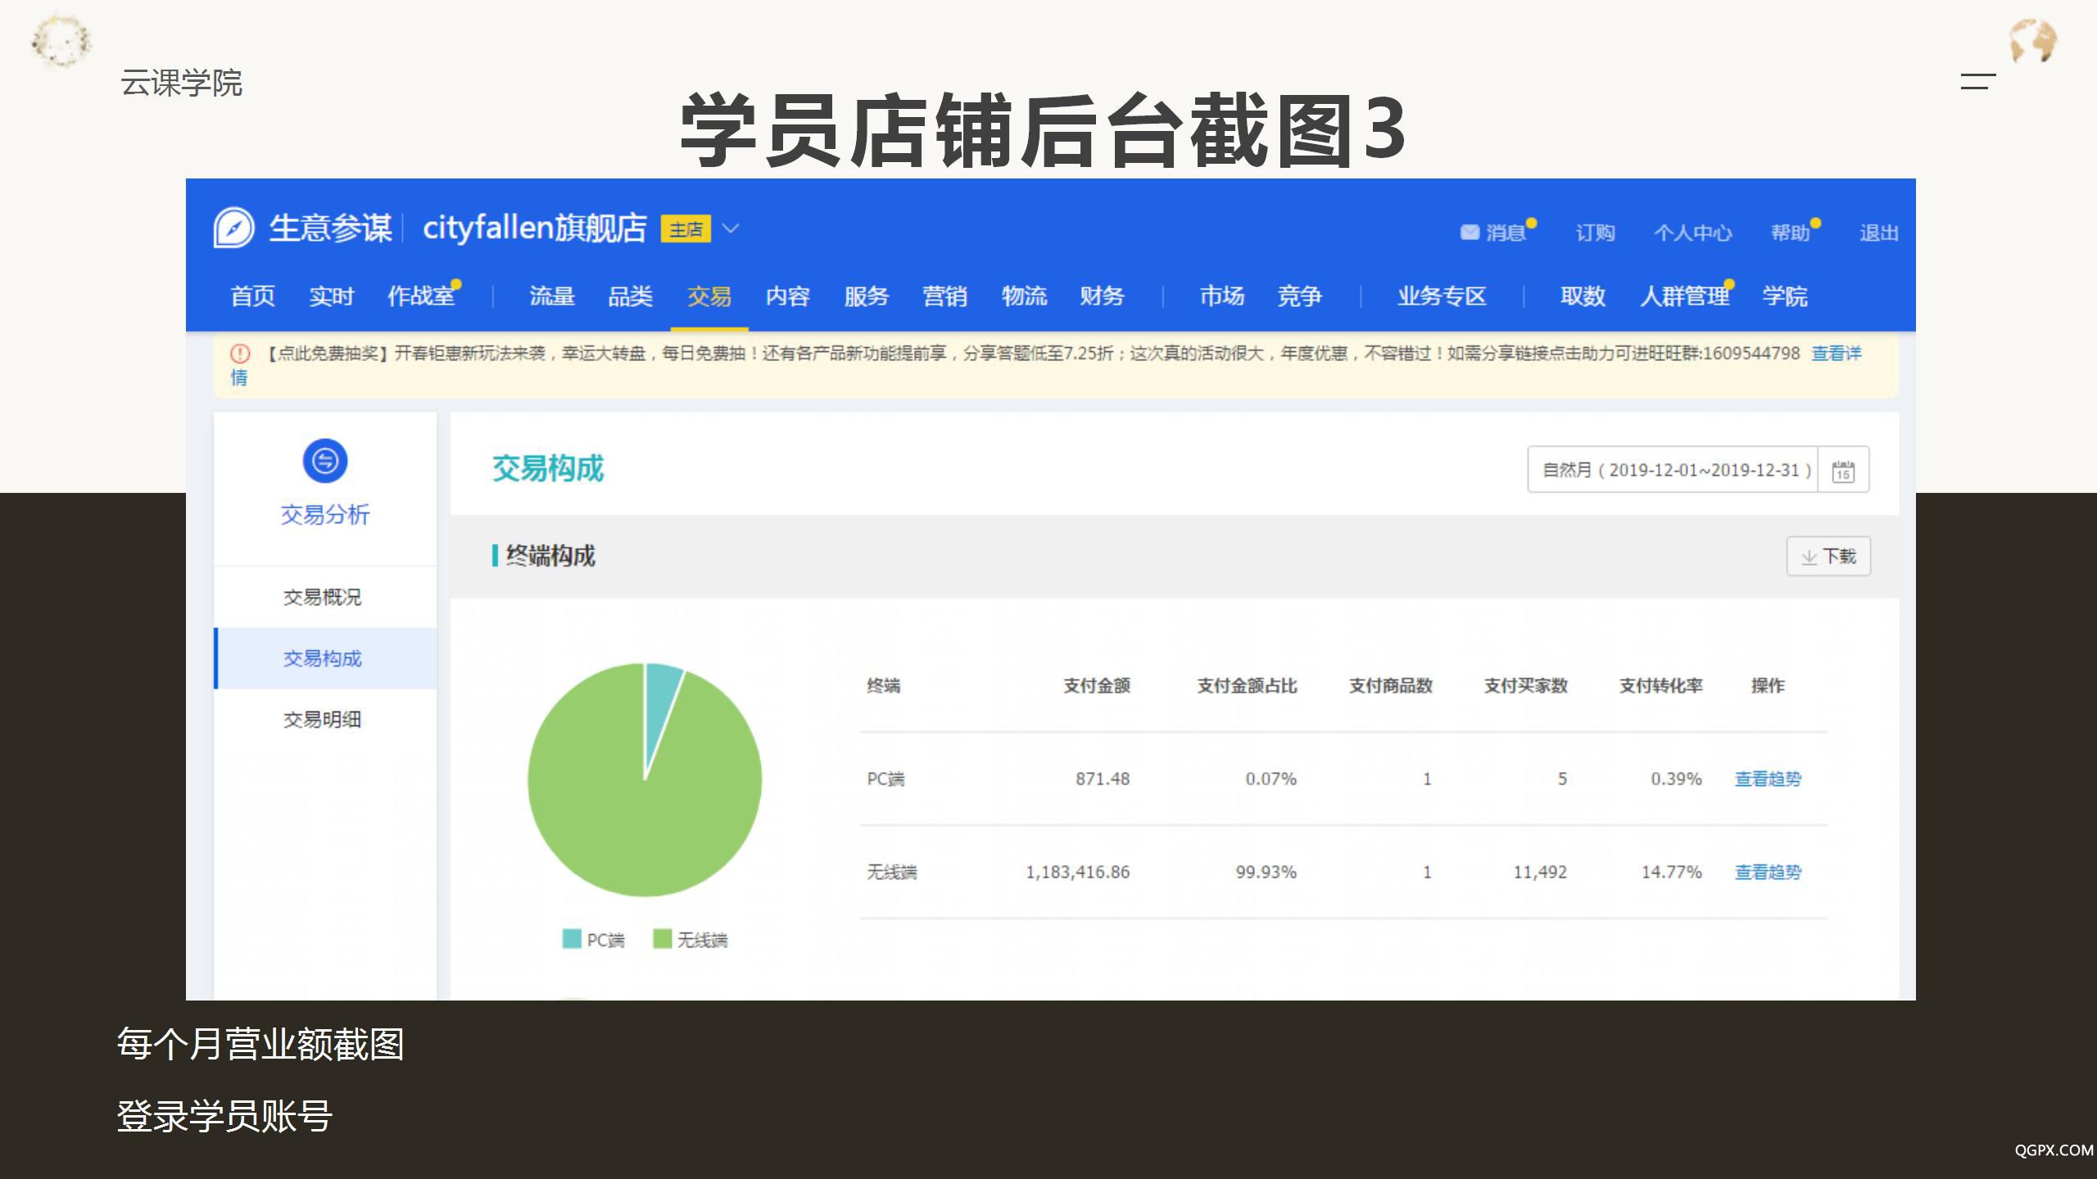The width and height of the screenshot is (2097, 1179).
Task: Open the 营销 menu item
Action: tap(944, 296)
